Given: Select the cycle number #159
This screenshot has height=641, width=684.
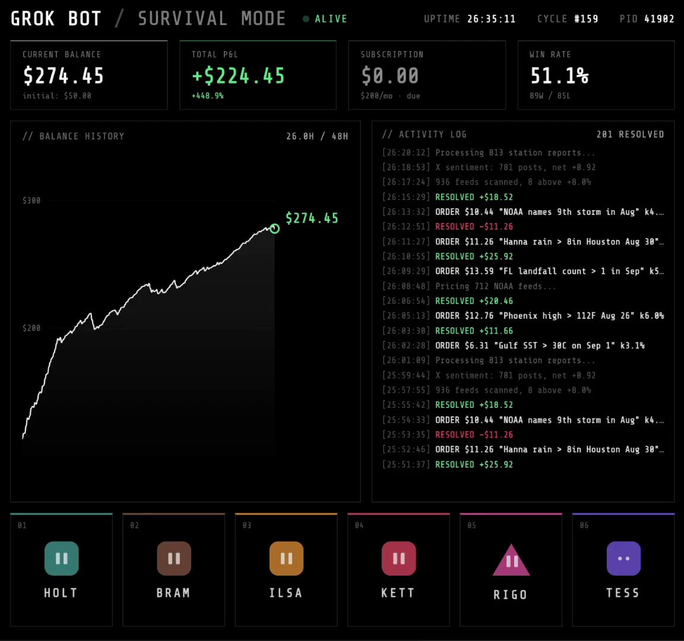Looking at the screenshot, I should [586, 19].
